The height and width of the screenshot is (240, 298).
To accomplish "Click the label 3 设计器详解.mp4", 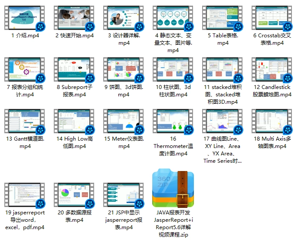I will 124,39.
